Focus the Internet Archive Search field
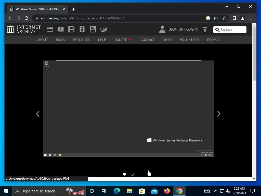Screen dimensions: 261x196 tap(230, 30)
